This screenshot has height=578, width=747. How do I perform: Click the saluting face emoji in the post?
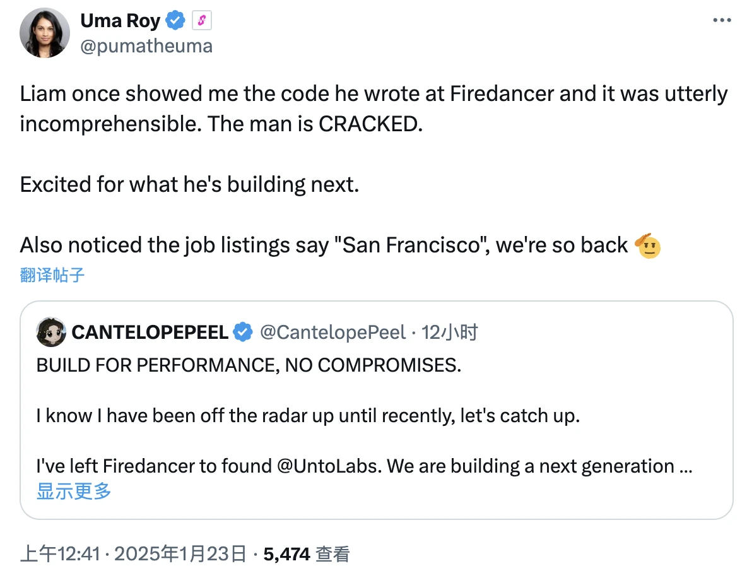(x=649, y=245)
